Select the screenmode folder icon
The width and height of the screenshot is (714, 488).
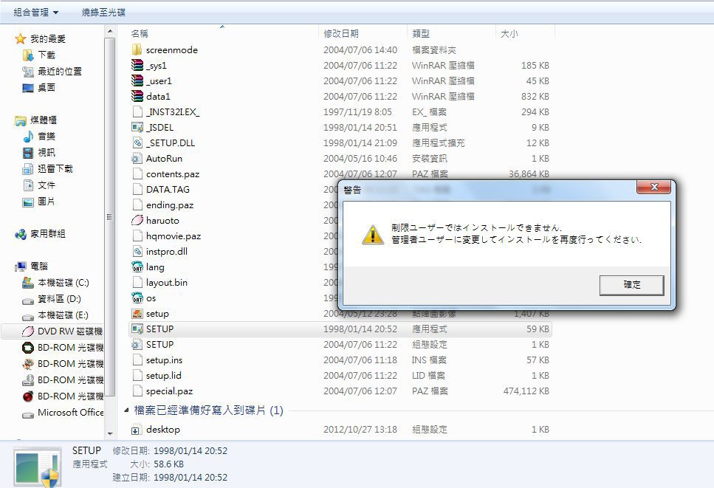(x=137, y=49)
